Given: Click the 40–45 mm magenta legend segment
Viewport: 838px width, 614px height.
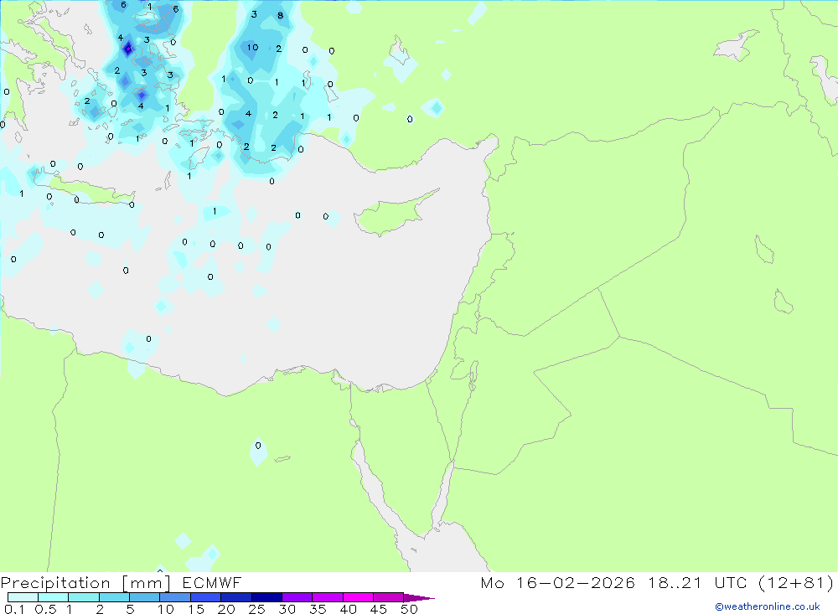Looking at the screenshot, I should [358, 597].
